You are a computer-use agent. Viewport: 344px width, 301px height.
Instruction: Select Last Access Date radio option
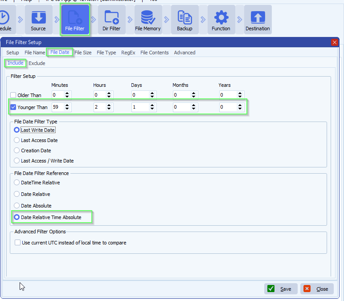[16, 140]
